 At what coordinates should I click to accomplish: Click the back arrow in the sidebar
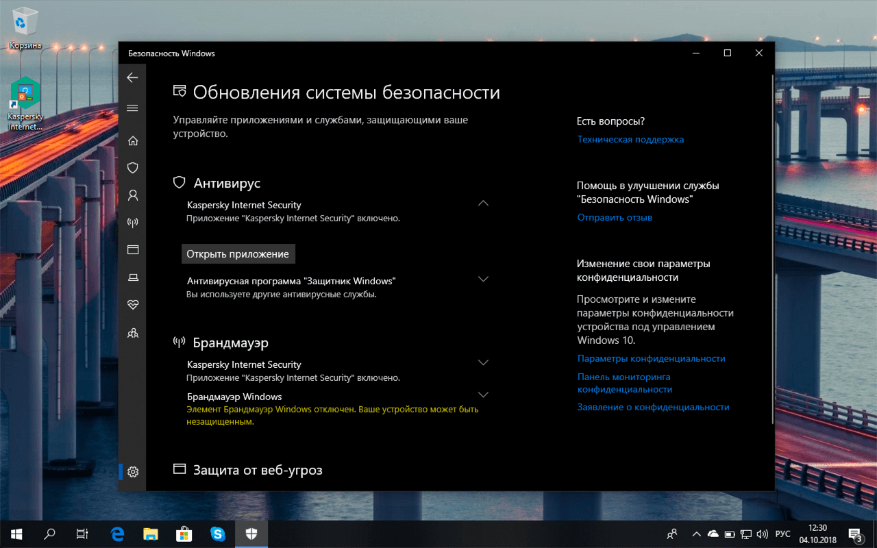click(x=132, y=77)
